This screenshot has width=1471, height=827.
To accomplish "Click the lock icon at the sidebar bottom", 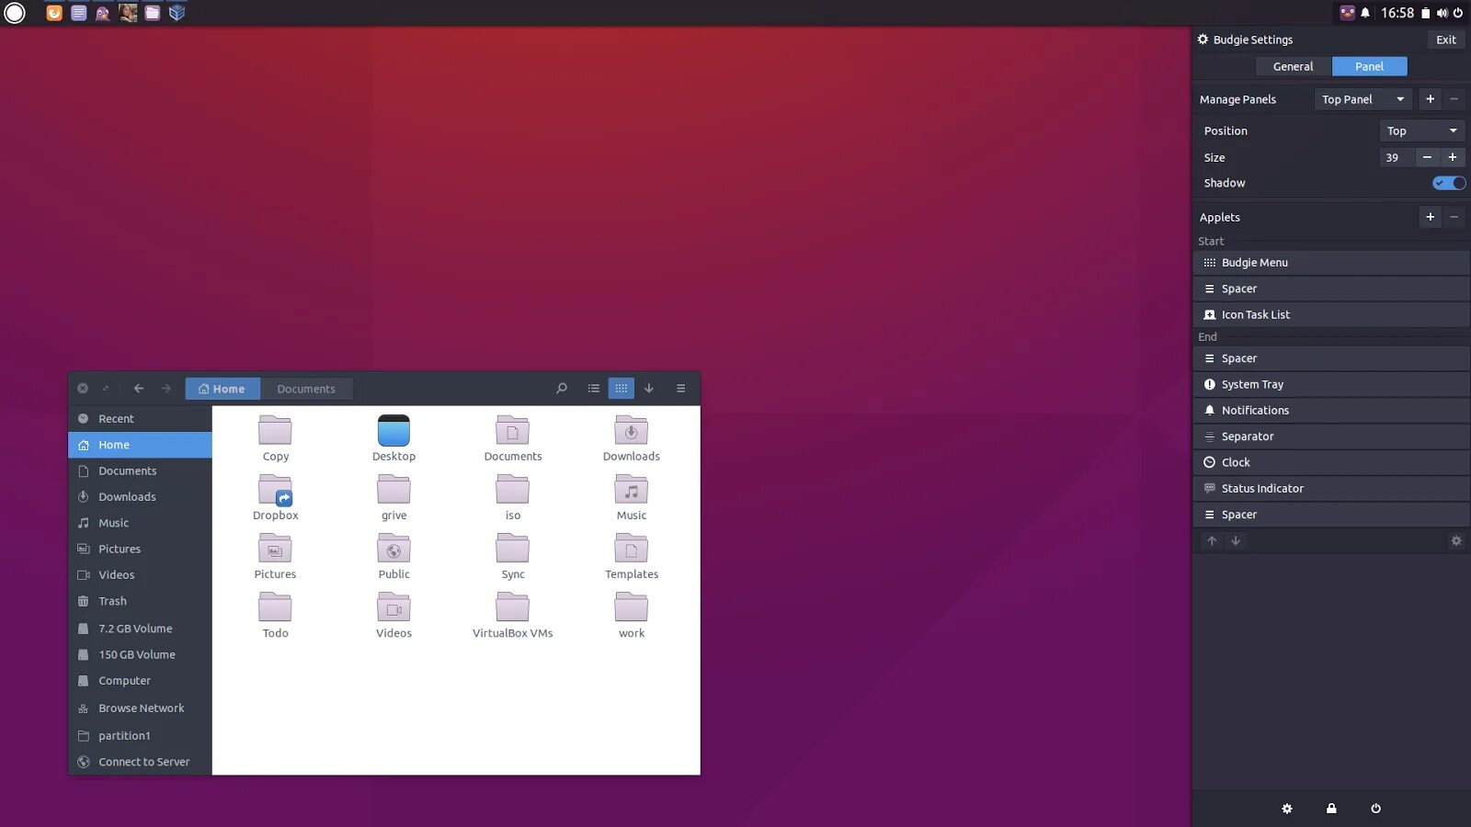I will (1331, 809).
